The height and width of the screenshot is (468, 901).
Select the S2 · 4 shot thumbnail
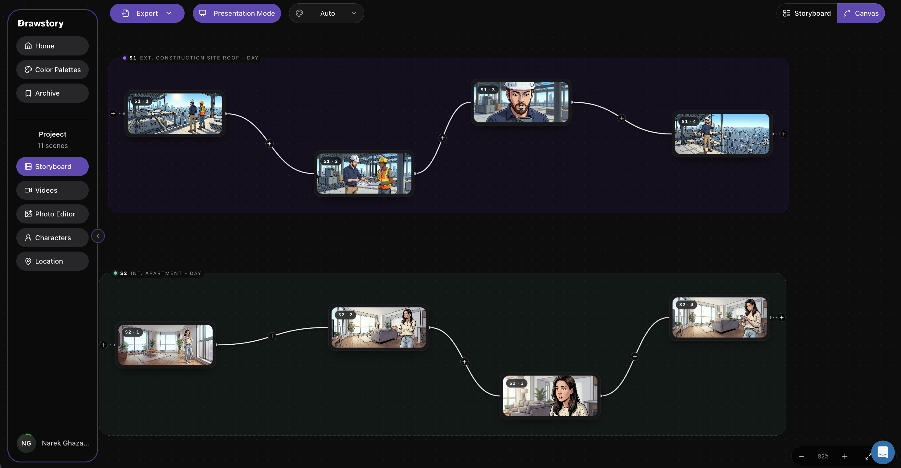720,318
